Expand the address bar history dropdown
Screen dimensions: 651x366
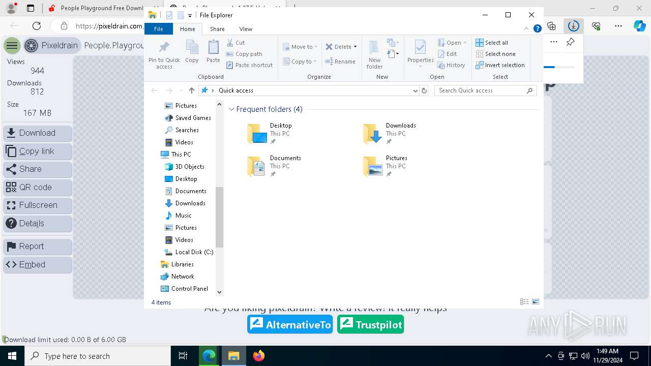[x=416, y=90]
